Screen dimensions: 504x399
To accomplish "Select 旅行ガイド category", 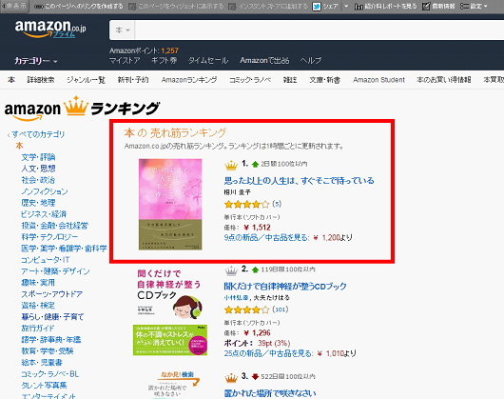I will tap(38, 329).
